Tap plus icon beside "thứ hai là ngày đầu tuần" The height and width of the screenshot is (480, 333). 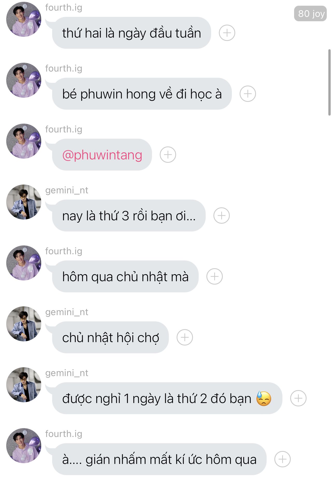pyautogui.click(x=227, y=33)
